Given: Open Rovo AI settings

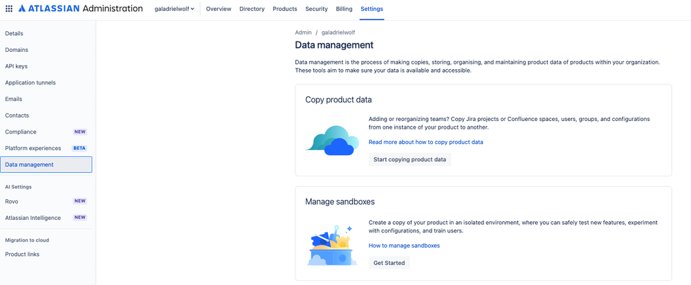Looking at the screenshot, I should tap(46, 201).
